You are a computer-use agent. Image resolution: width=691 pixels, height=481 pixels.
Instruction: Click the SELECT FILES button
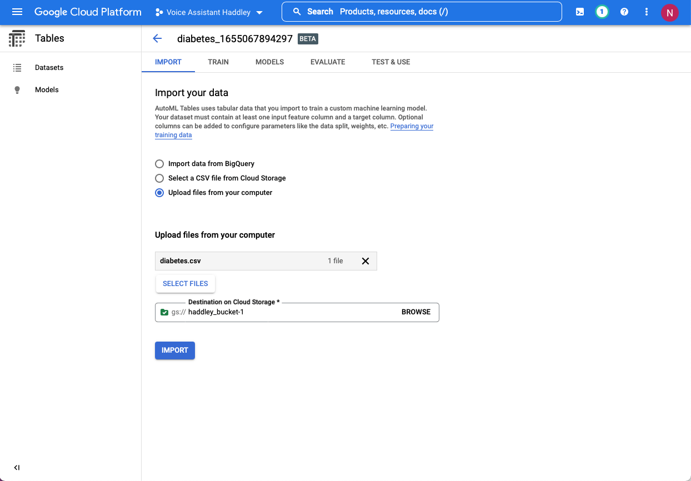[x=185, y=284]
